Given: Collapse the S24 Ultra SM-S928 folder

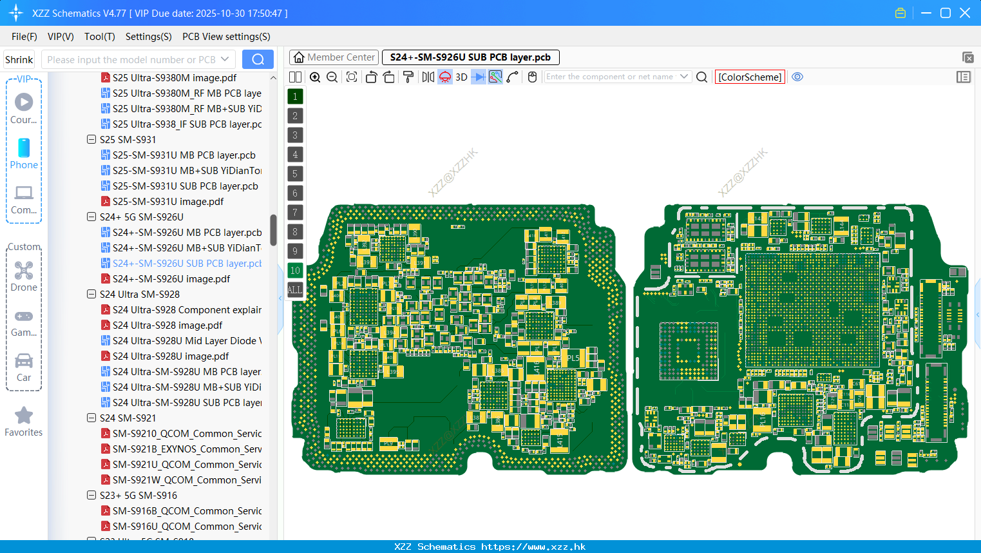Looking at the screenshot, I should pos(91,294).
